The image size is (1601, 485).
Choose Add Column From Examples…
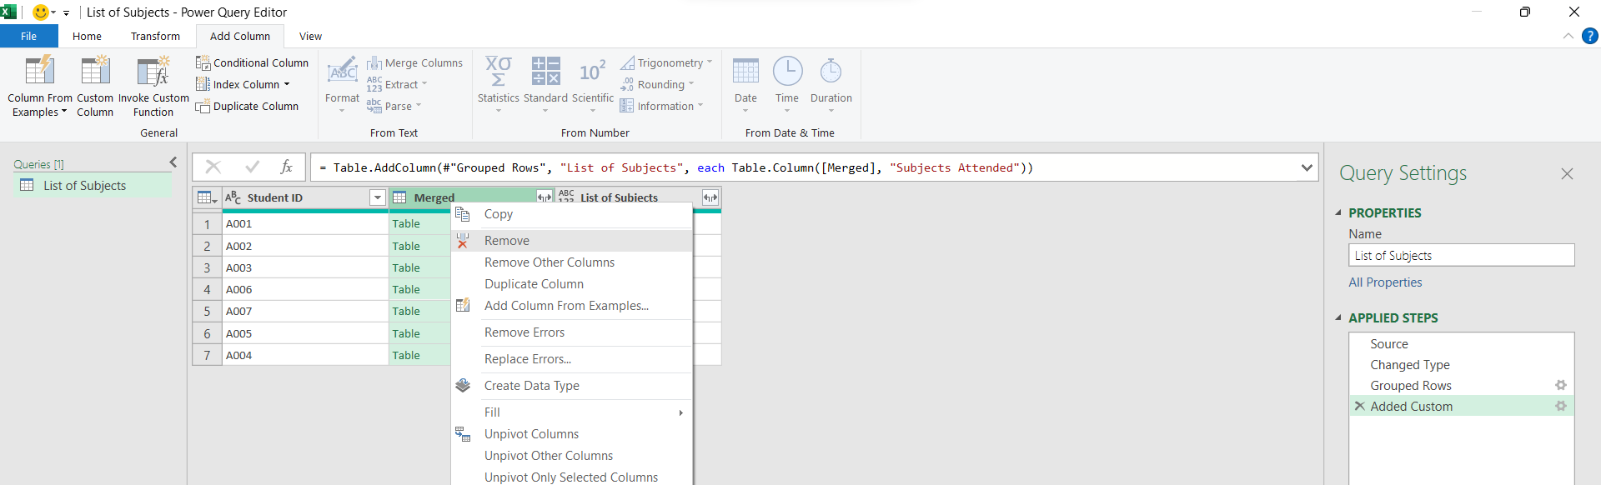point(572,306)
